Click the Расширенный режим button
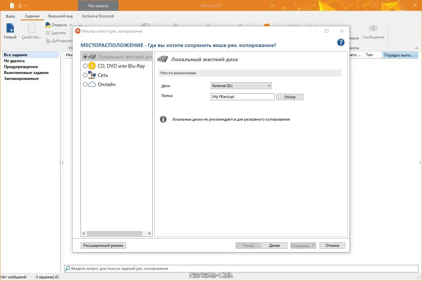 103,246
